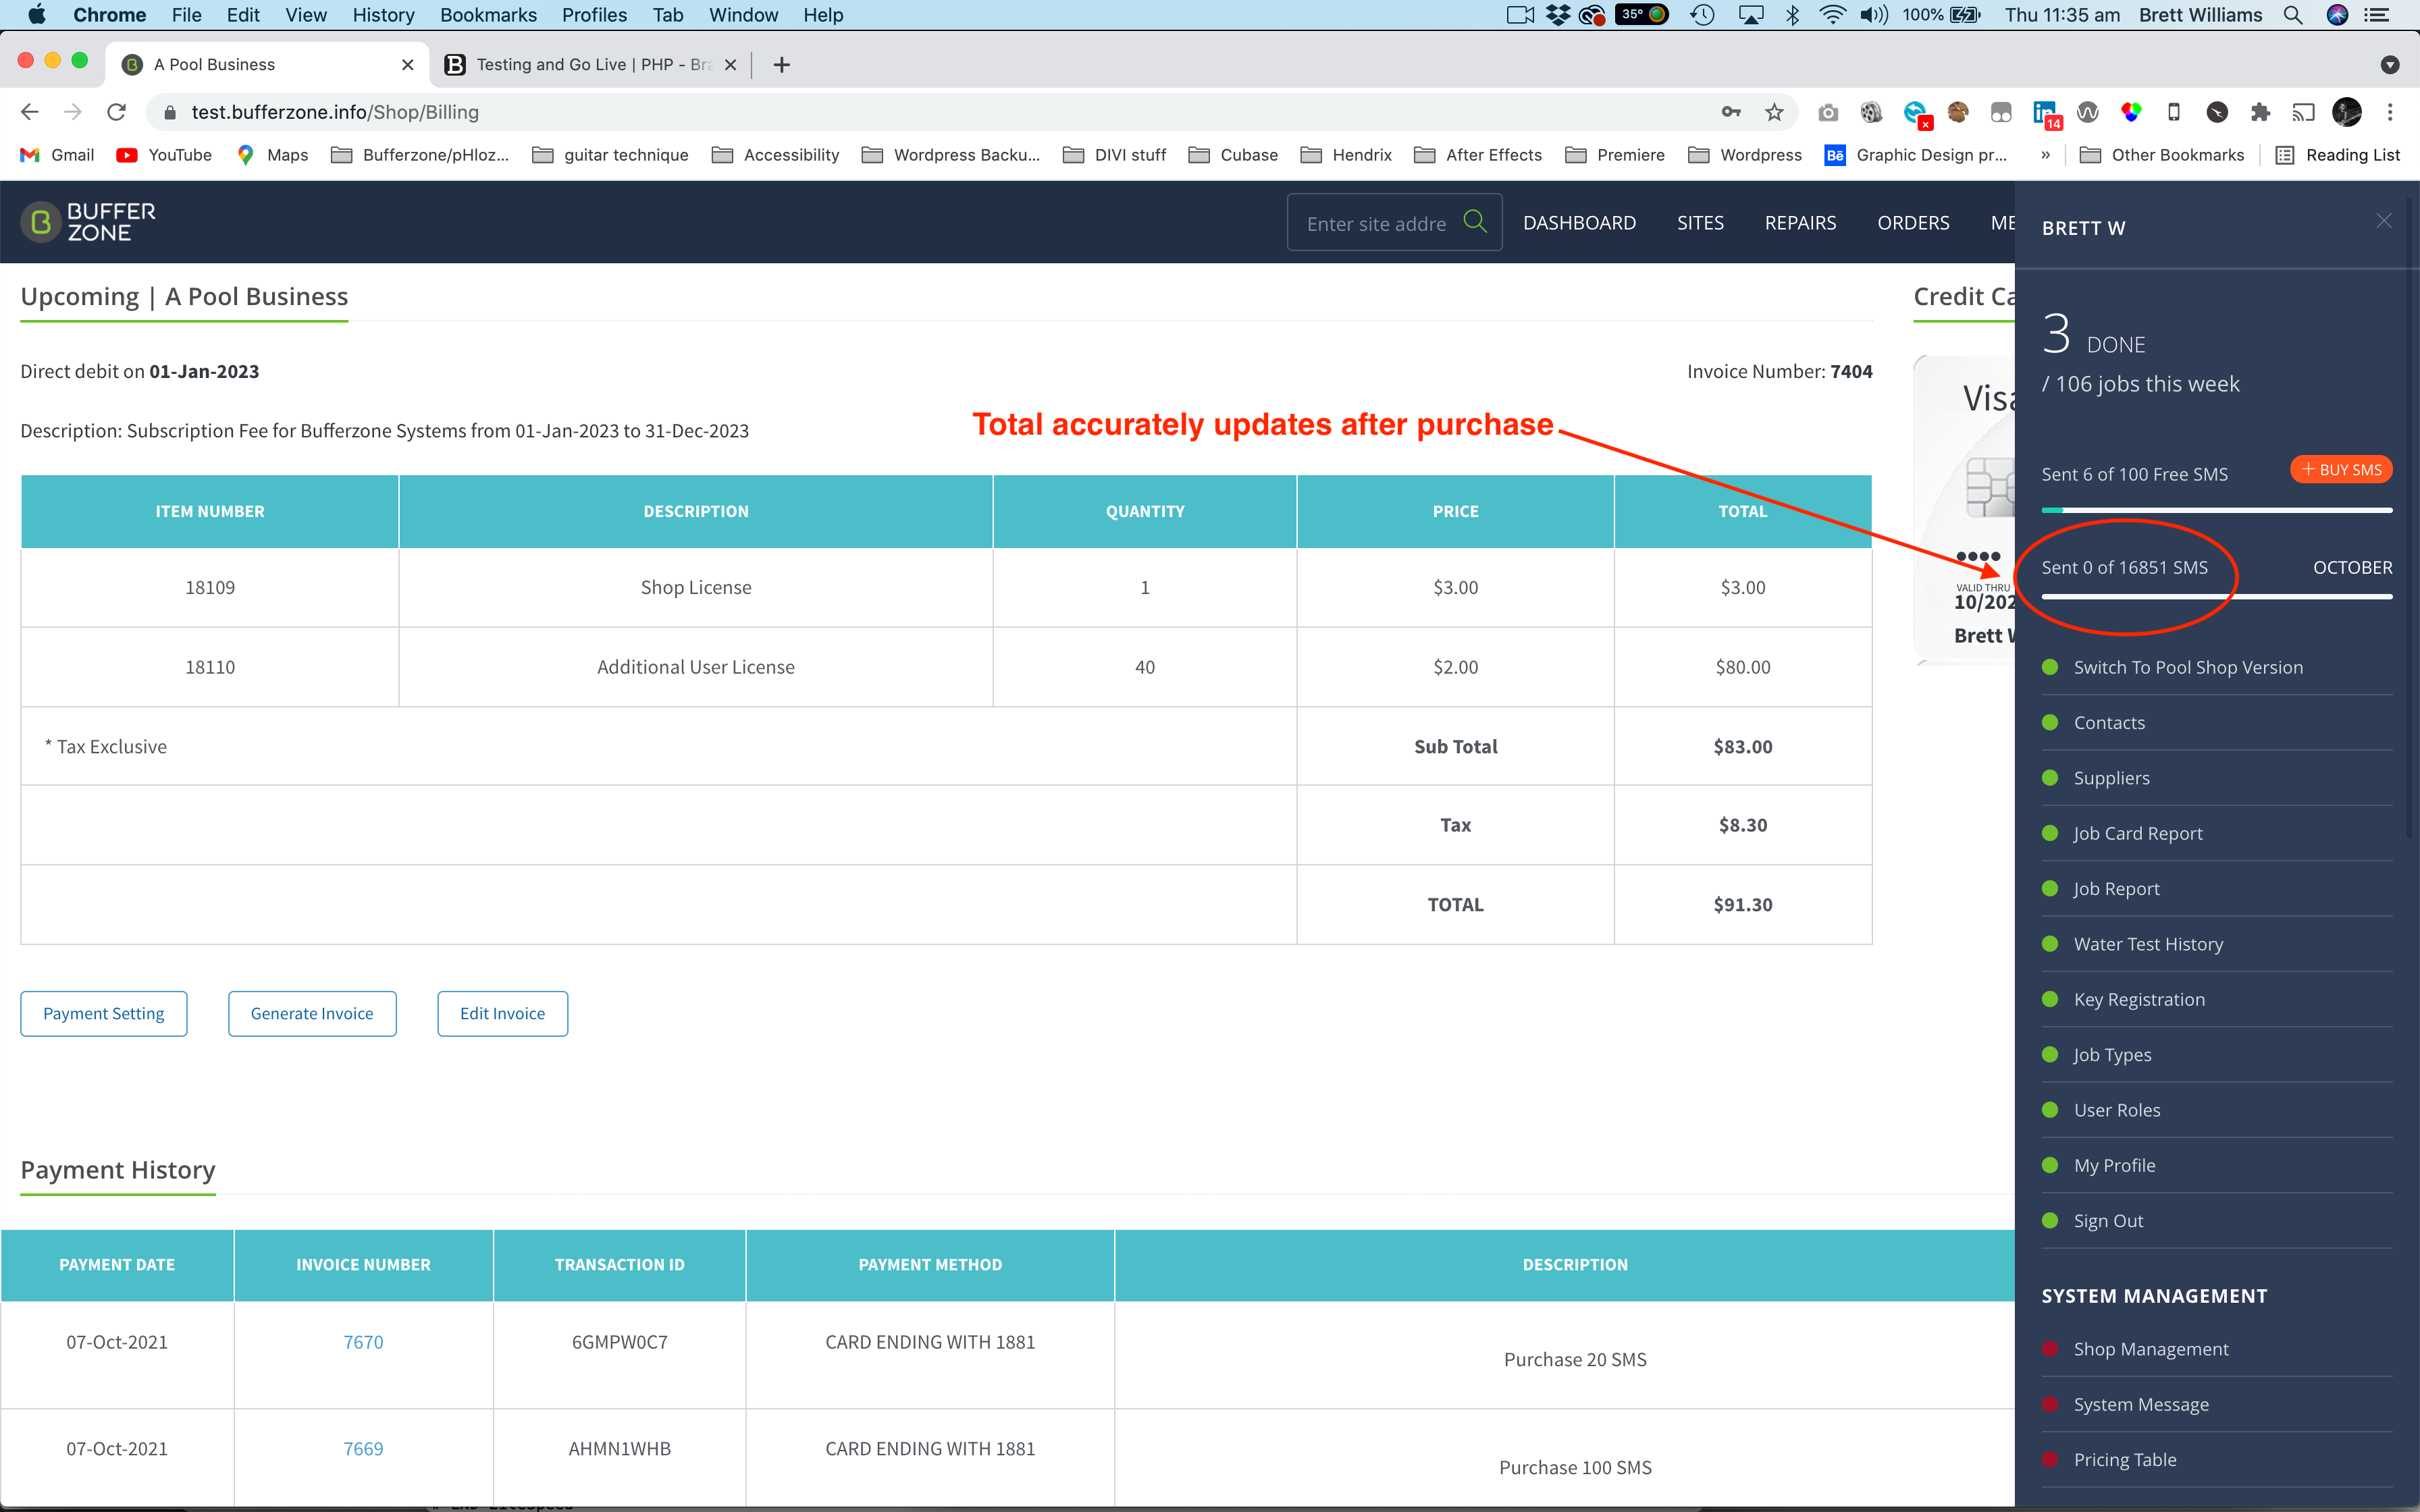
Task: Open Water Test History
Action: tap(2148, 944)
